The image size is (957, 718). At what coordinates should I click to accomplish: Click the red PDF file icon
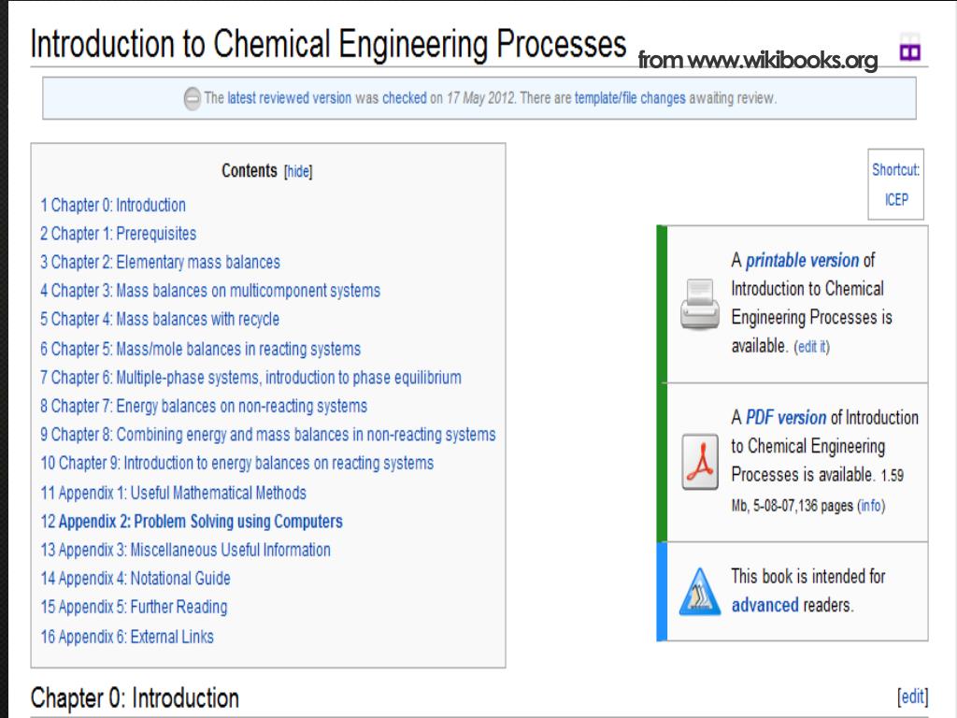coord(700,462)
